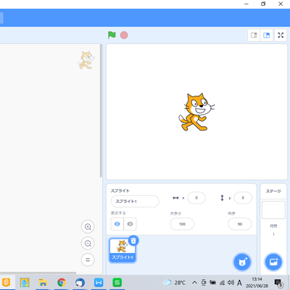Click the workspace vertical scrollbar

pos(101,111)
